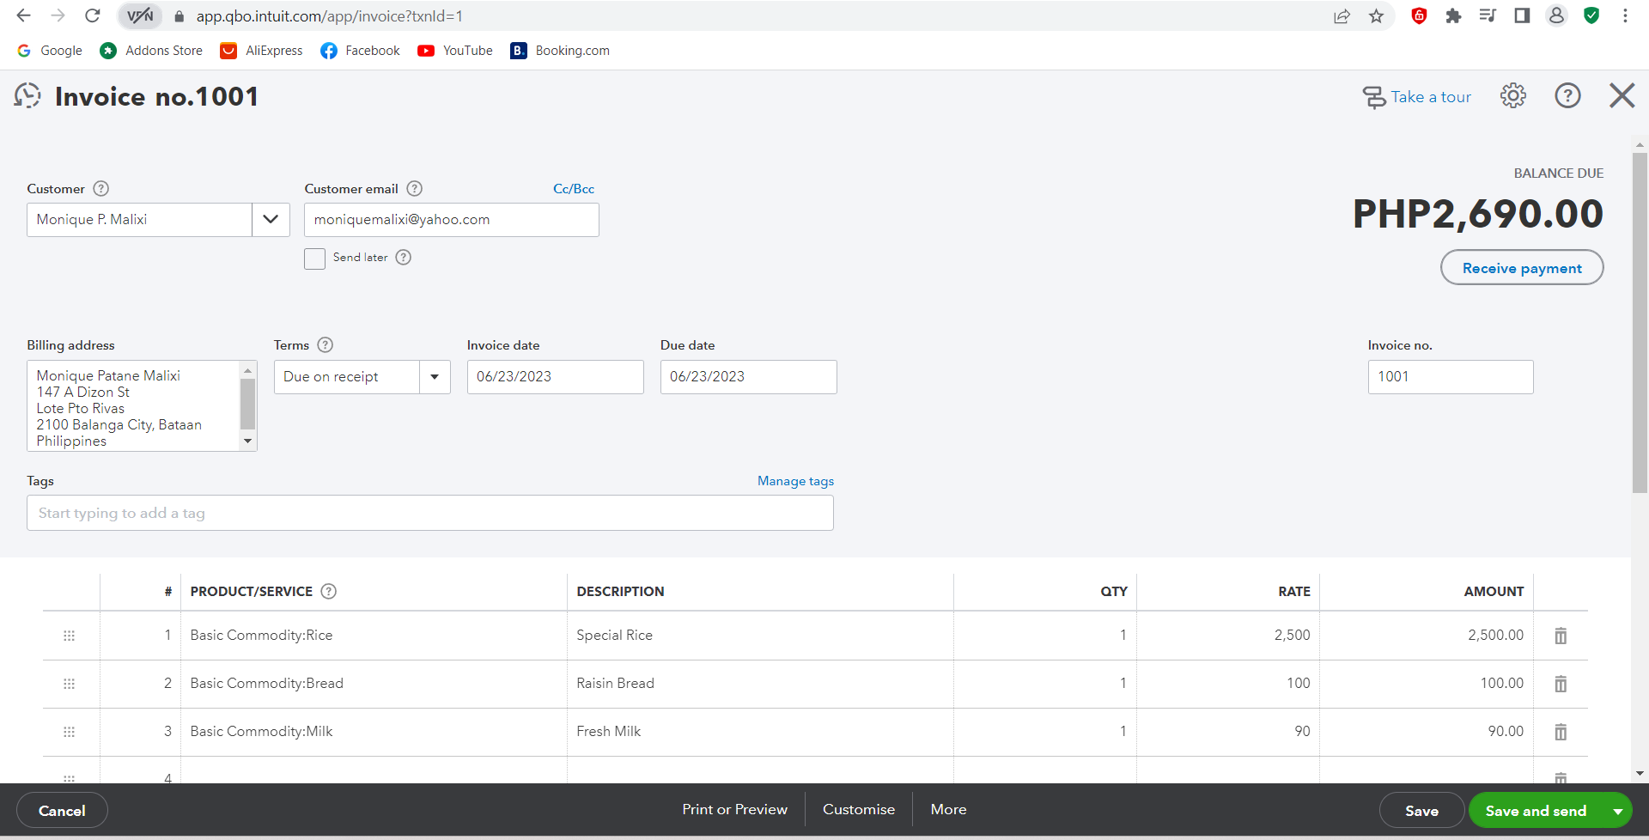Click the Basic Commodity:Rice product cell

(x=374, y=636)
